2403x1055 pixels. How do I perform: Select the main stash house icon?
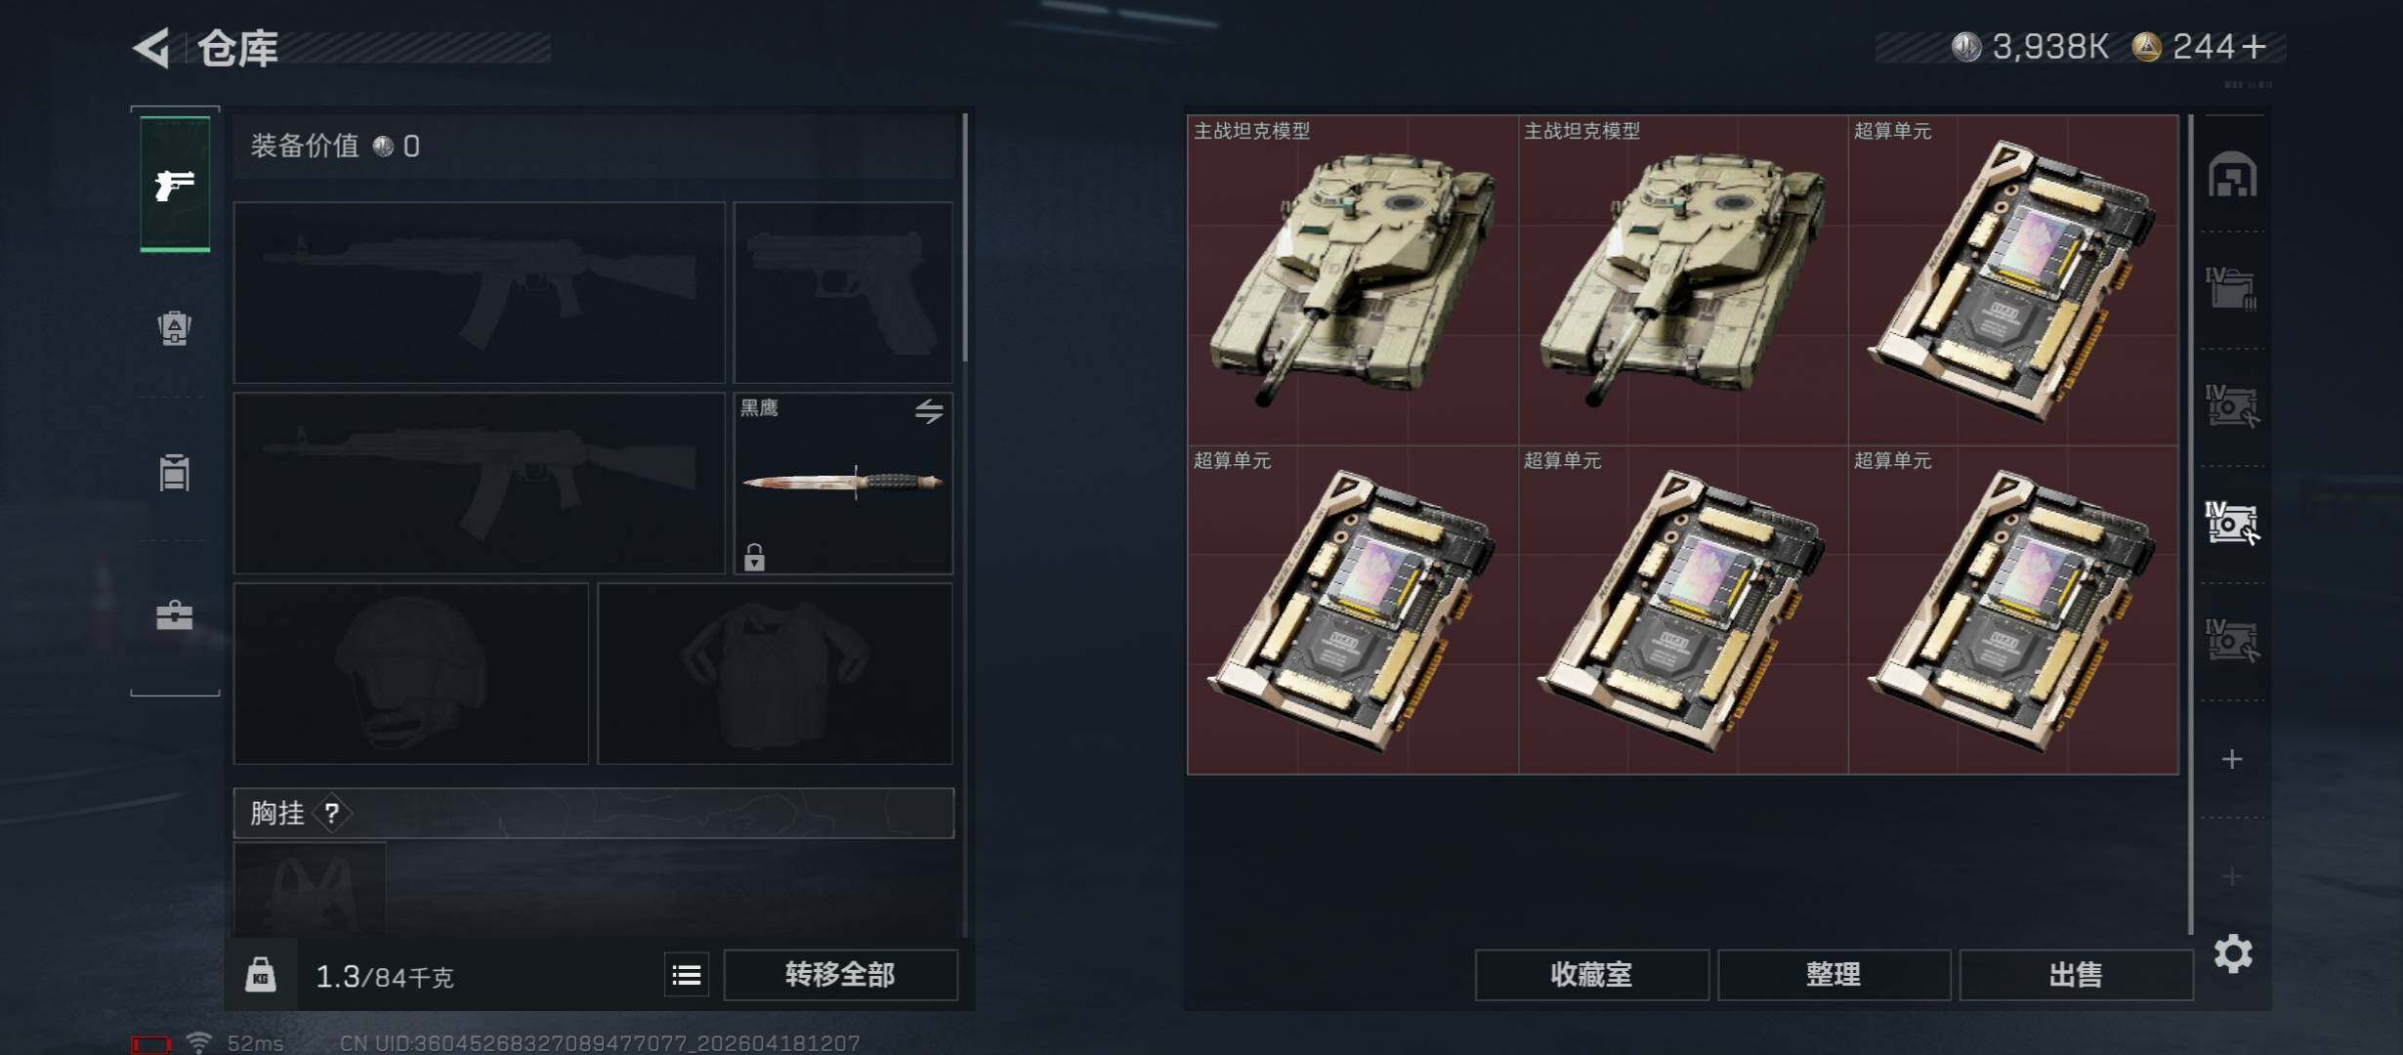click(2233, 175)
